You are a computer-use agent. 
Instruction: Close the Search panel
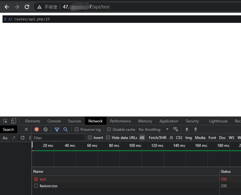(x=26, y=129)
